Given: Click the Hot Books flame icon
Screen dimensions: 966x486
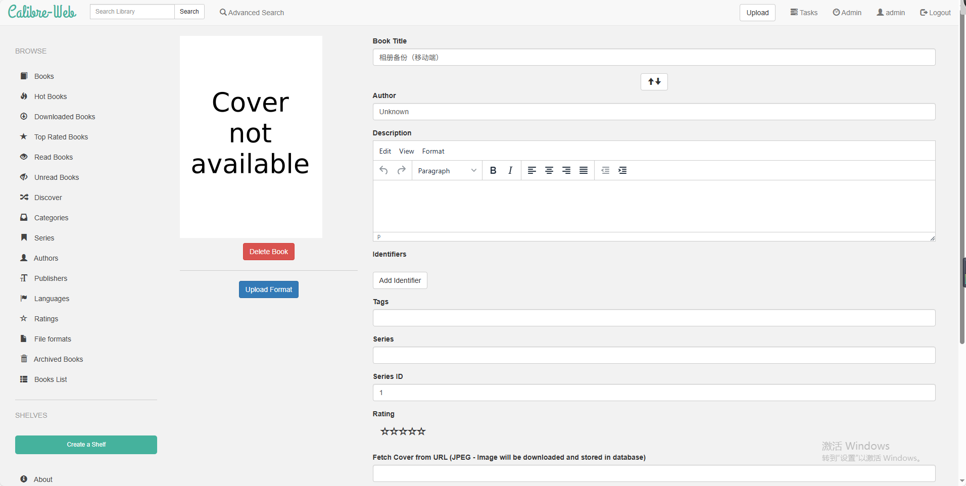Looking at the screenshot, I should 24,96.
